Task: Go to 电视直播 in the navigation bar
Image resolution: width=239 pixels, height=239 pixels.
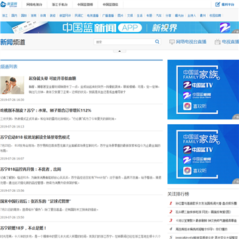Action: [x=92, y=16]
